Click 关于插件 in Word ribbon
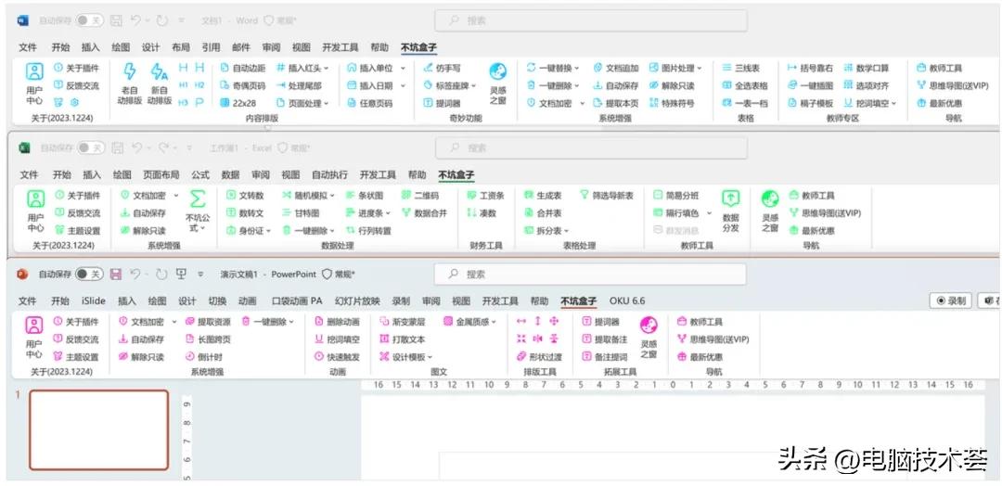1002x486 pixels. [x=77, y=68]
